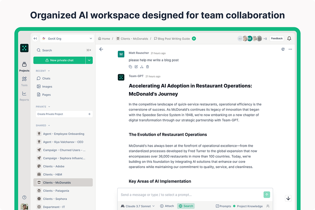
Task: Open the chat more options menu
Action: point(290,49)
